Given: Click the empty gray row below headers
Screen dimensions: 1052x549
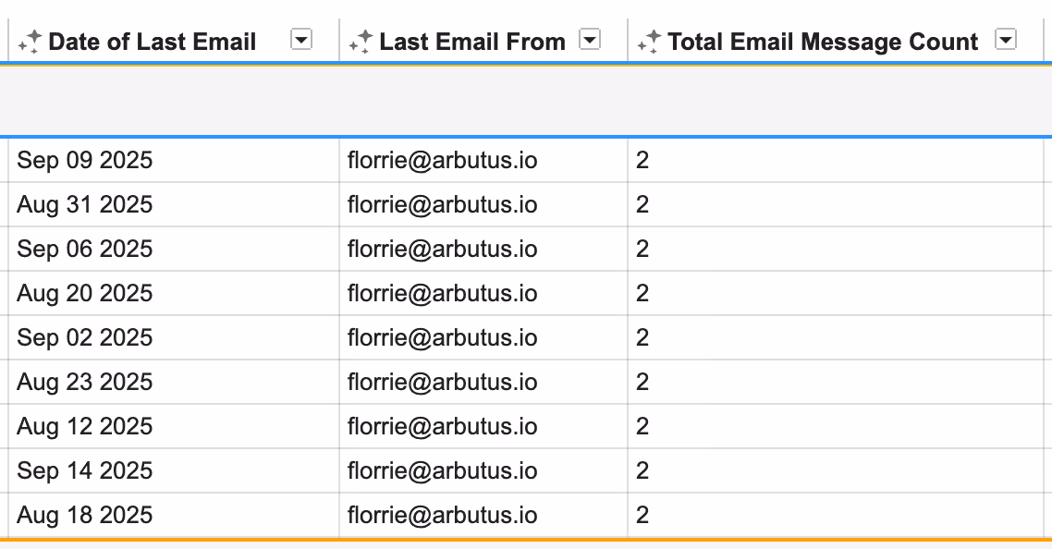Looking at the screenshot, I should 526,101.
